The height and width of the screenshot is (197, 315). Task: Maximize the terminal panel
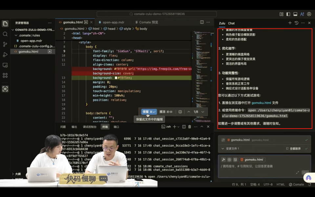pos(202,127)
